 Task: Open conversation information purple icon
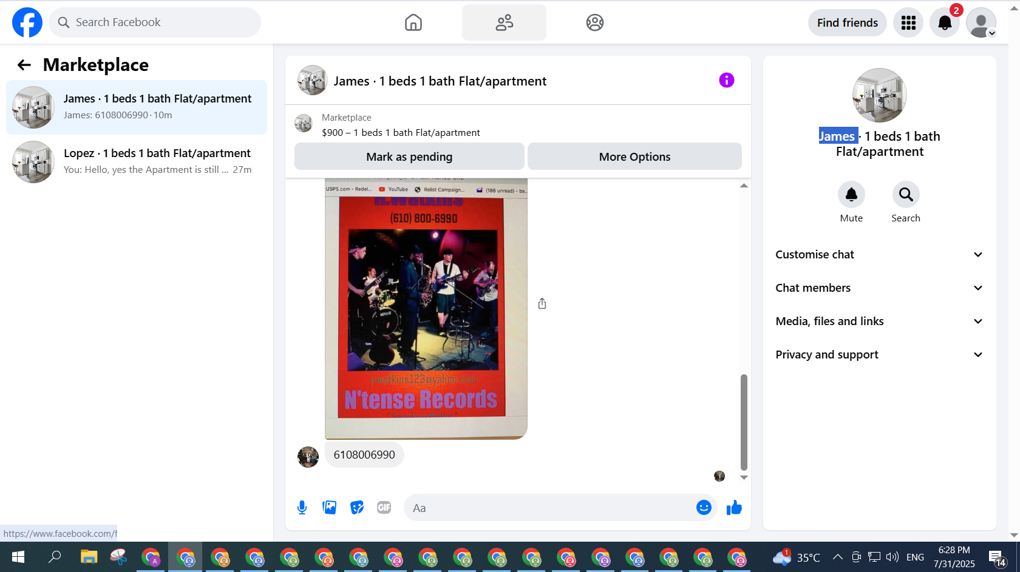(x=726, y=80)
